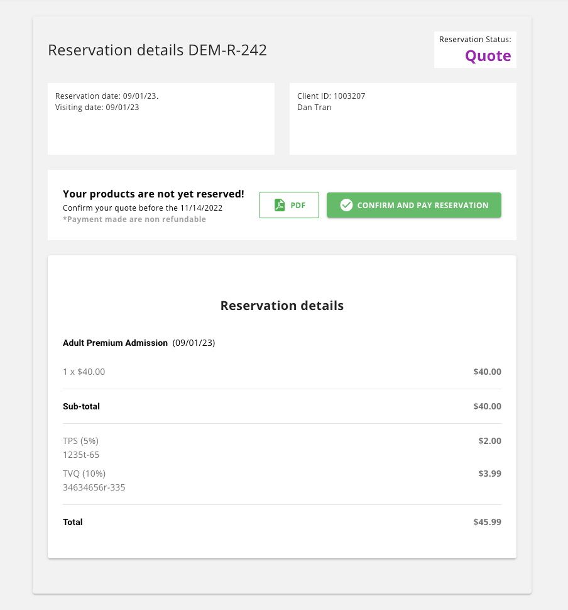Click the TVQ number 34634656r-335
Viewport: 568px width, 610px height.
(x=94, y=487)
